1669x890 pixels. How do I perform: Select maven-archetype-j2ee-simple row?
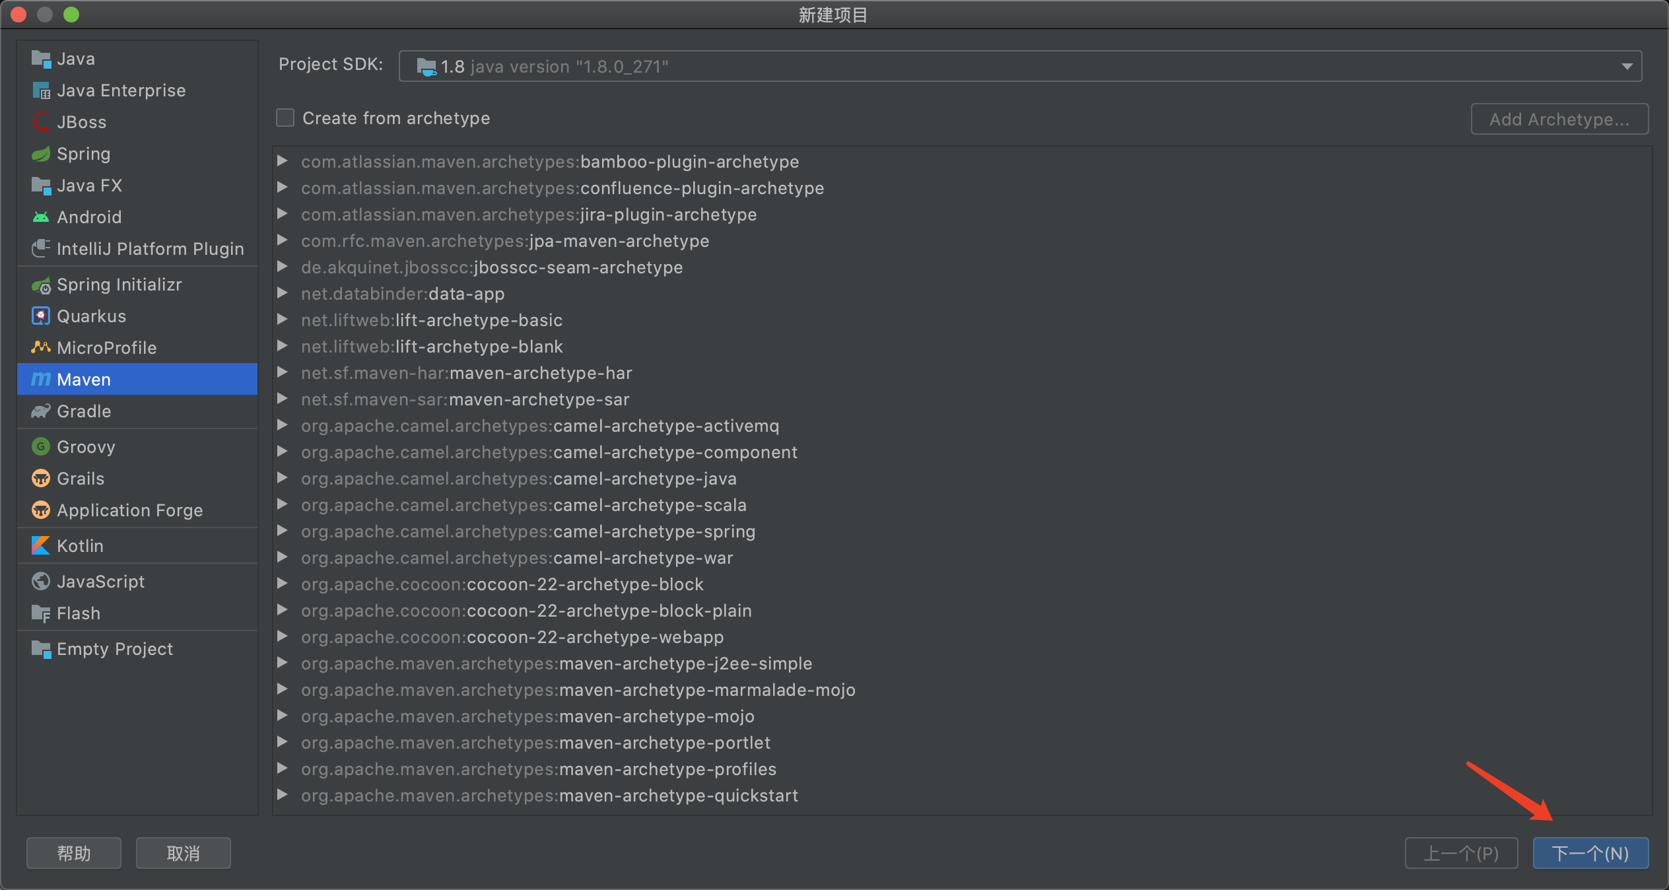962,664
